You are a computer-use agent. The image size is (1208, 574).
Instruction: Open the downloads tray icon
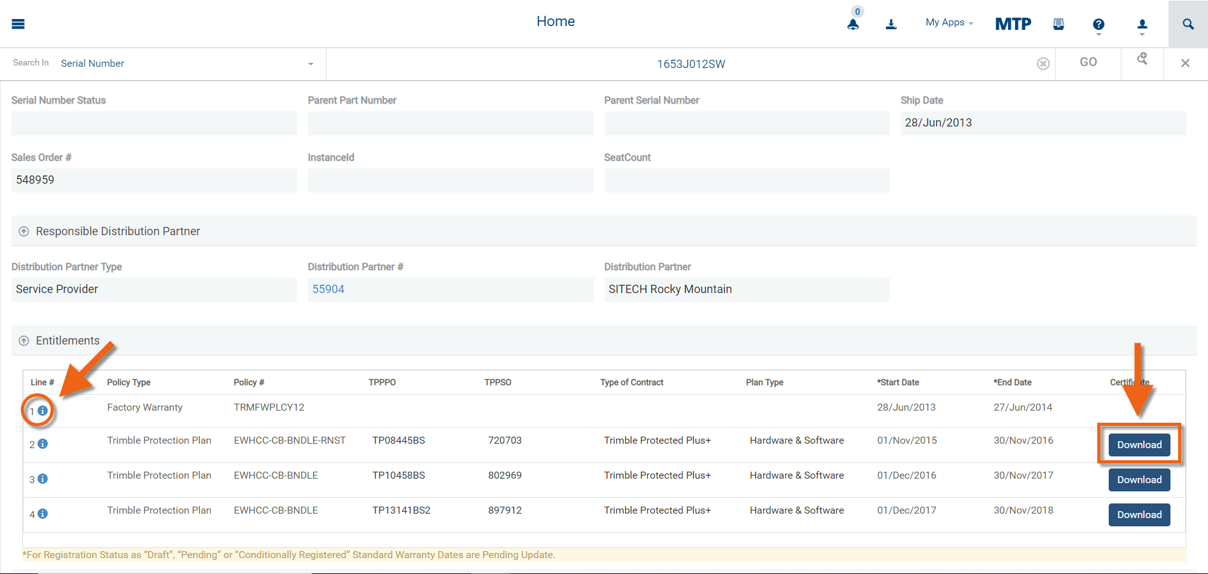891,24
